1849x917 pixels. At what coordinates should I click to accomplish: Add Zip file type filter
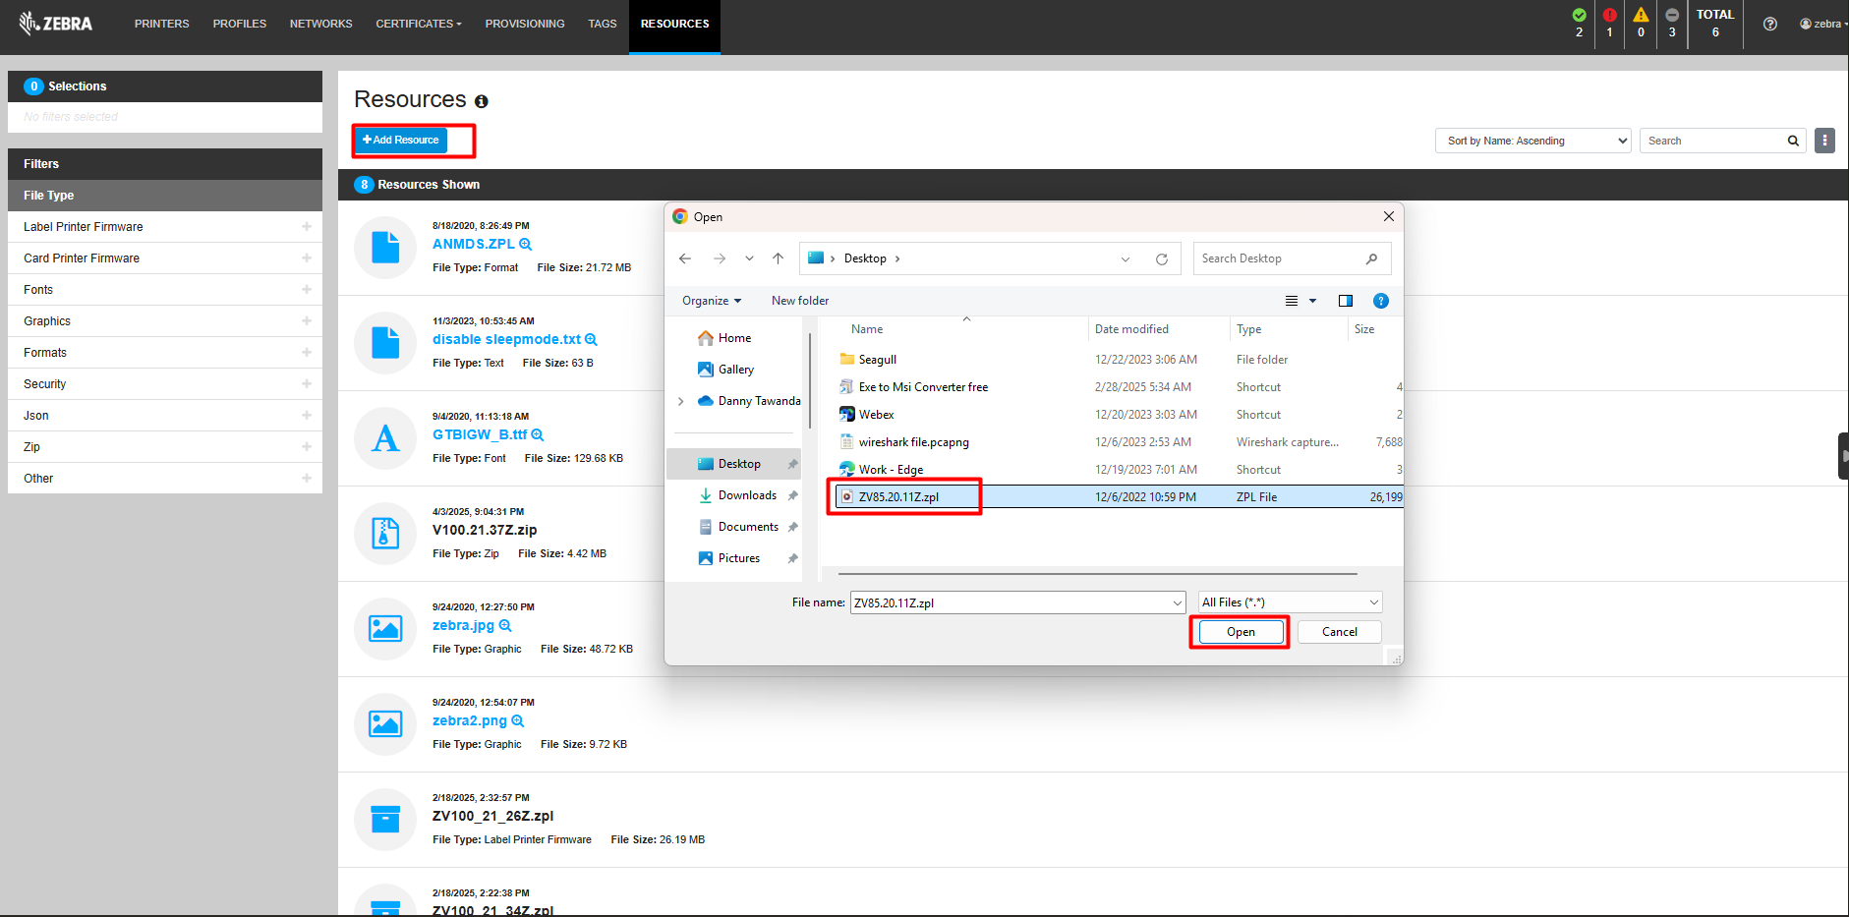pyautogui.click(x=307, y=446)
